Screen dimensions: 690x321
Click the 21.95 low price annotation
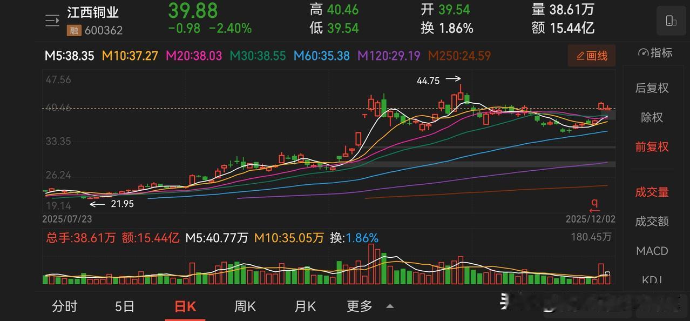pyautogui.click(x=122, y=204)
